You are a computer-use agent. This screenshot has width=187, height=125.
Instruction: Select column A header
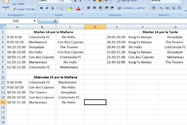coord(17,27)
